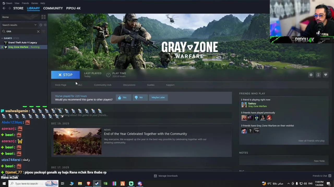Open the Friends menu
This screenshot has height=187, width=334.
[25, 3]
